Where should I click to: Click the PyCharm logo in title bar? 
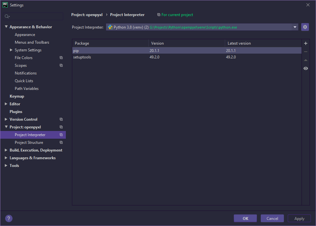click(x=5, y=5)
